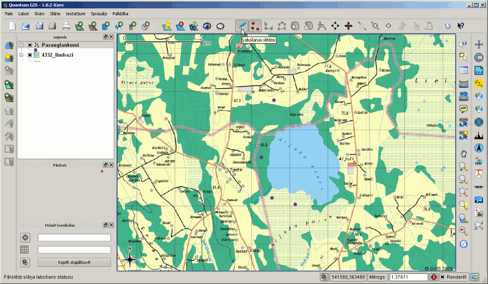Open the Labot menu
The height and width of the screenshot is (284, 488).
click(23, 13)
